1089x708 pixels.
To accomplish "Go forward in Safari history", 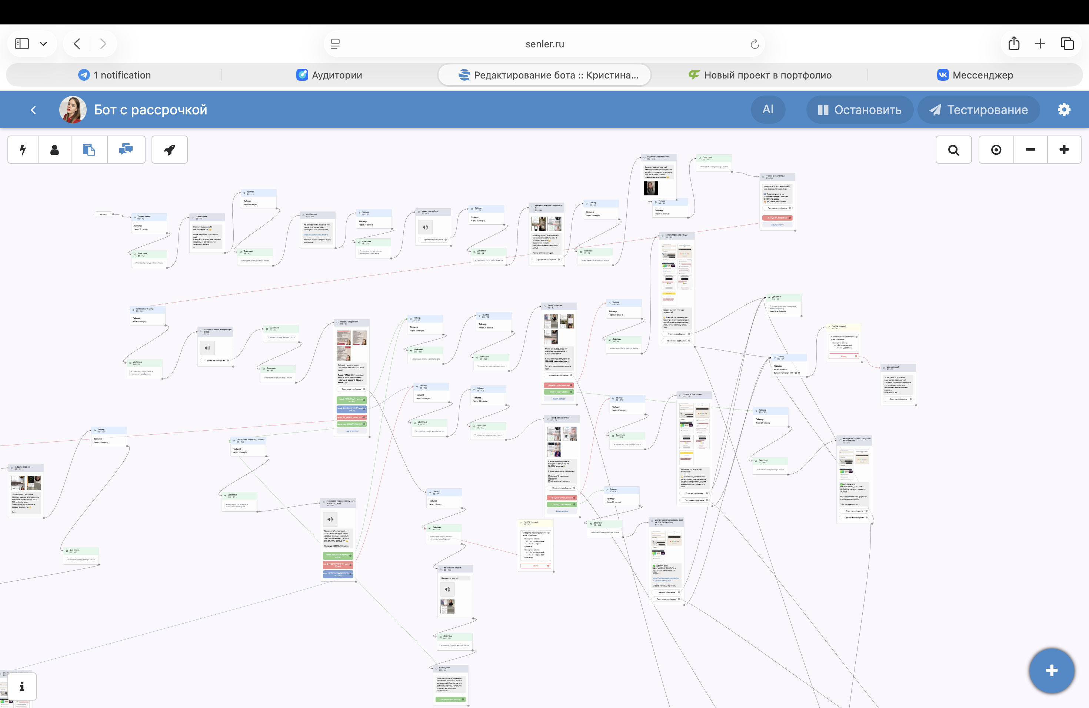I will click(x=103, y=44).
